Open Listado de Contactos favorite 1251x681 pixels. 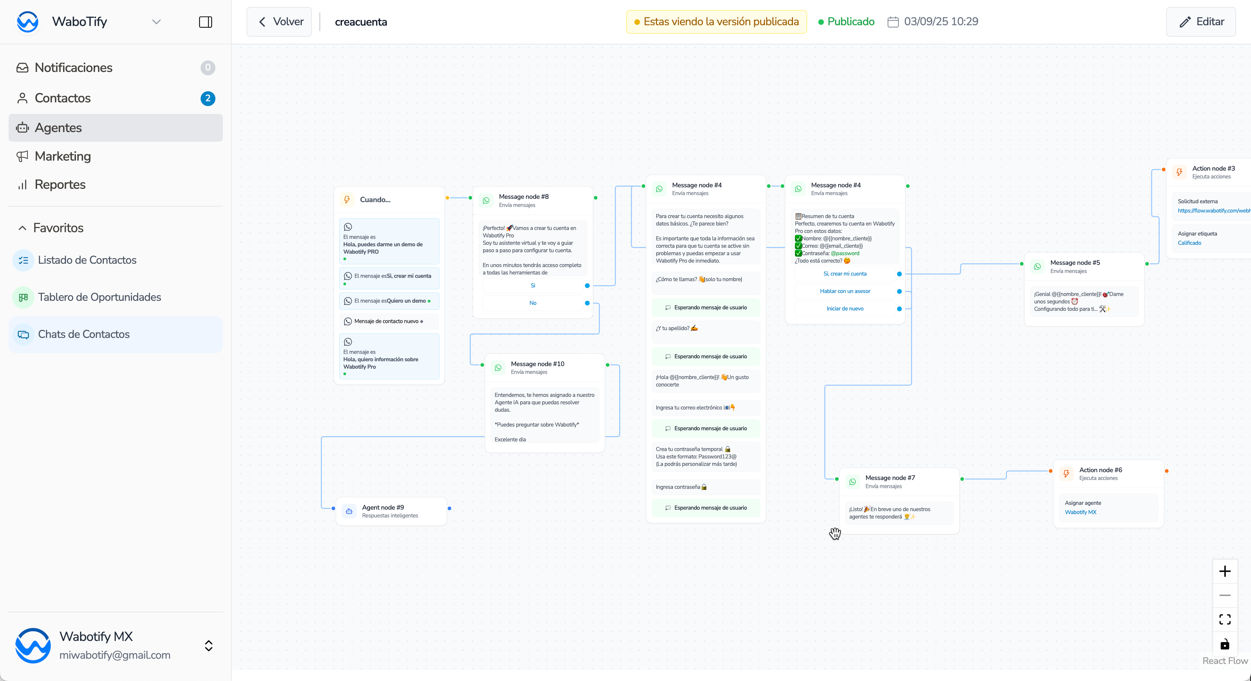coord(116,260)
